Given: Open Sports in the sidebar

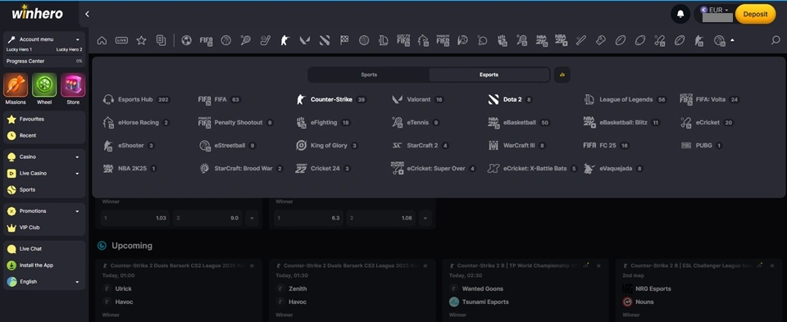Looking at the screenshot, I should (44, 190).
